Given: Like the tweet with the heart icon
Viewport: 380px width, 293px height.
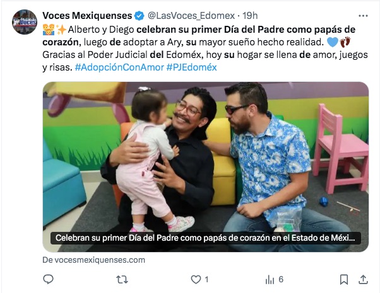Looking at the screenshot, I should click(x=196, y=280).
